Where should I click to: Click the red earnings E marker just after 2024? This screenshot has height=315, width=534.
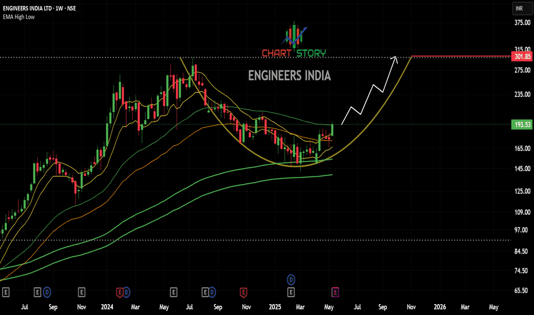click(120, 292)
